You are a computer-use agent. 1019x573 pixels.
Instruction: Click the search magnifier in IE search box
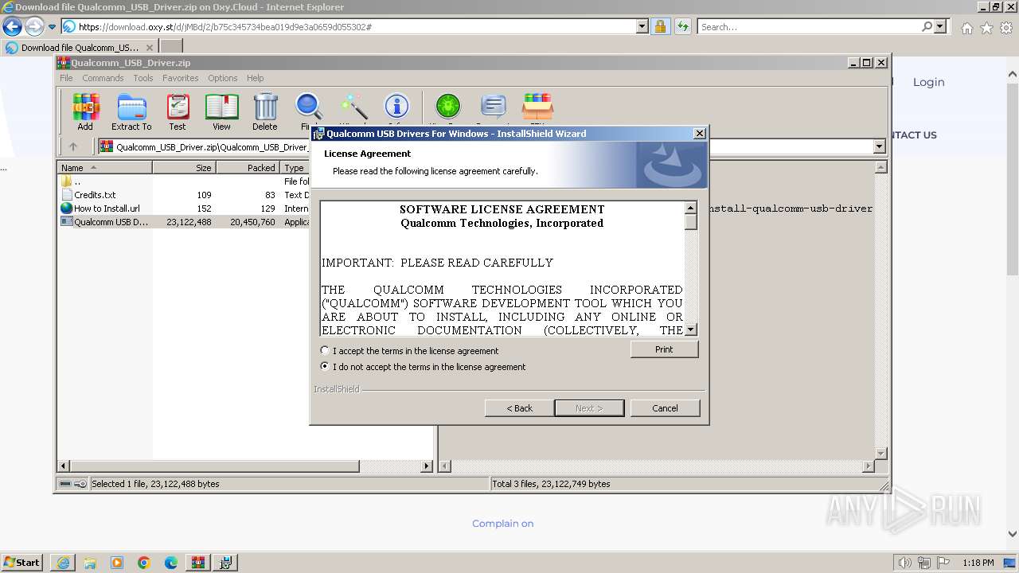927,26
